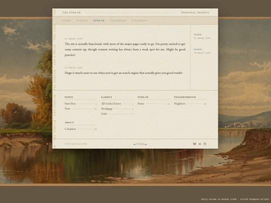Click the Hugo search engine entry text
The height and width of the screenshot is (203, 271).
pyautogui.click(x=123, y=73)
